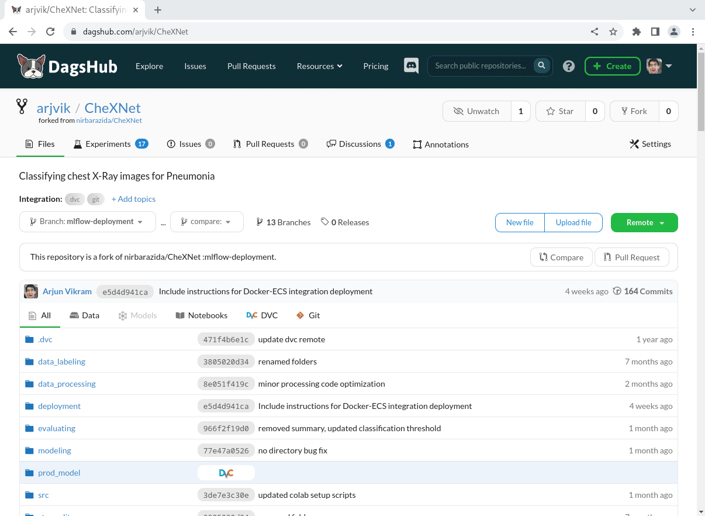The width and height of the screenshot is (705, 516).
Task: Filter files by Notebooks tab
Action: pyautogui.click(x=201, y=315)
